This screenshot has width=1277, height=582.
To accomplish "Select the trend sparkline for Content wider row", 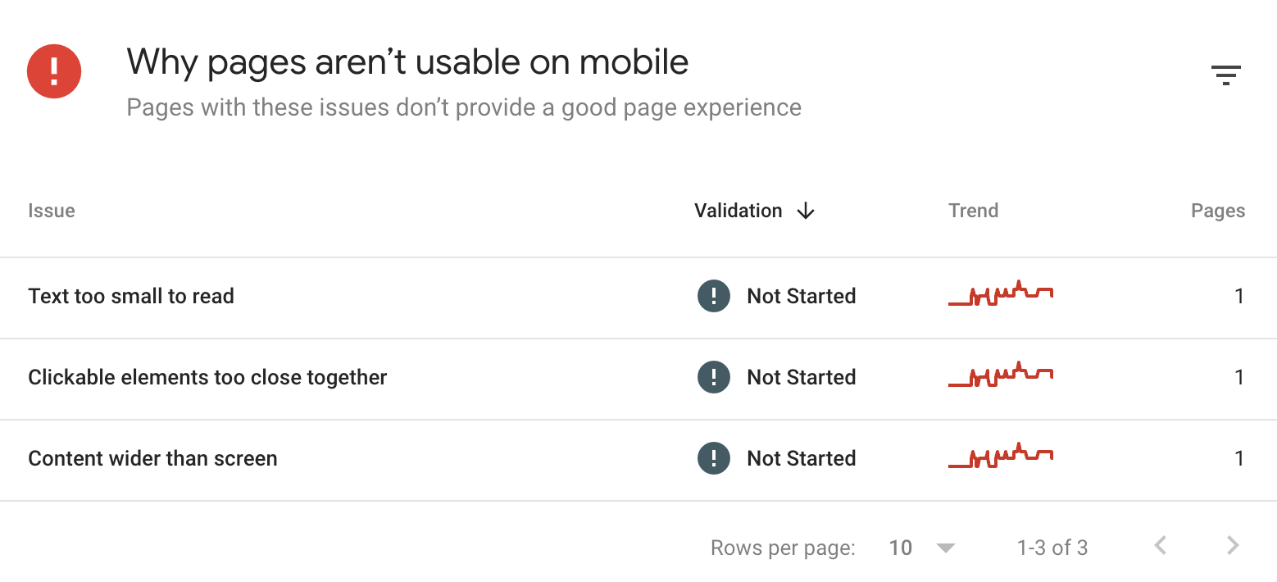I will (1000, 456).
